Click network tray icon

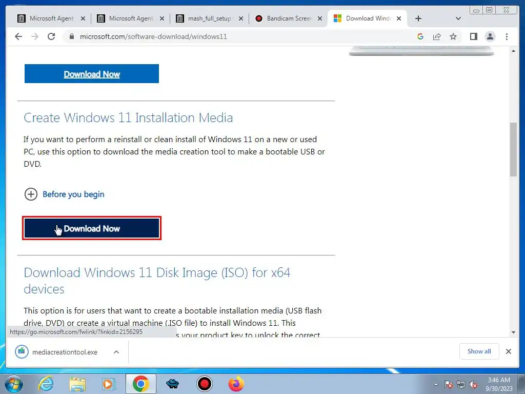(461, 385)
